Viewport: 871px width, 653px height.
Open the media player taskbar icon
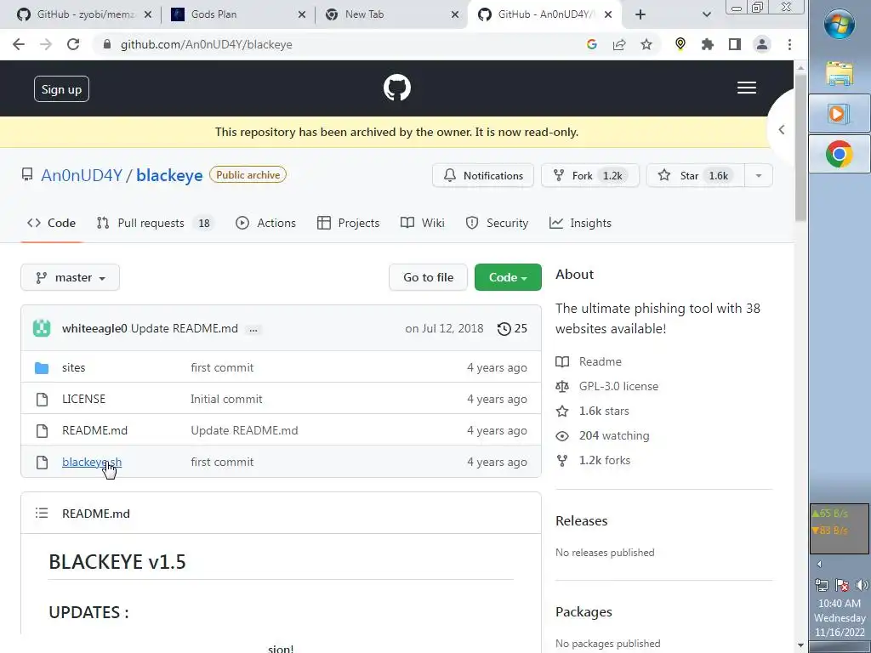838,114
